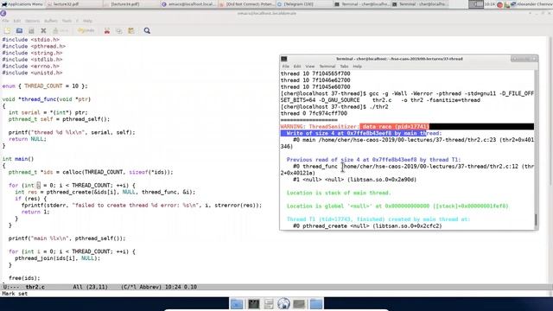Open the Terminal window View menu
553x311 pixels.
(x=310, y=67)
